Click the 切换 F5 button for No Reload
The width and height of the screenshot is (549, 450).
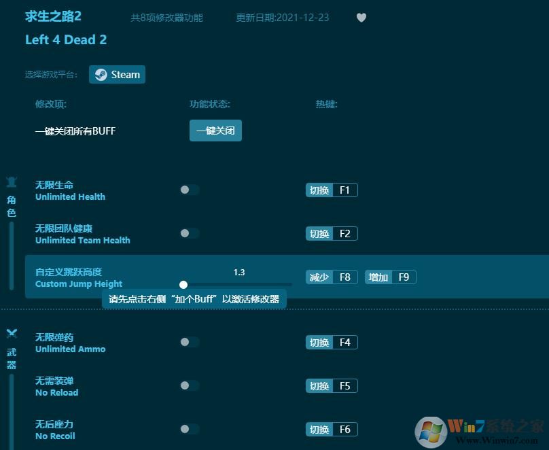(x=332, y=385)
